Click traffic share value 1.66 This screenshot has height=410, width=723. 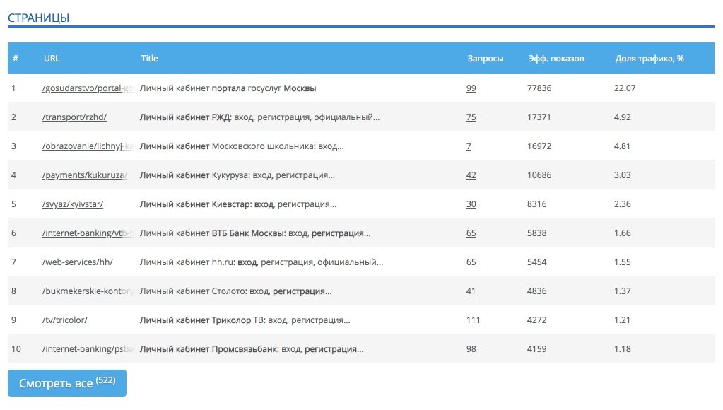click(622, 233)
